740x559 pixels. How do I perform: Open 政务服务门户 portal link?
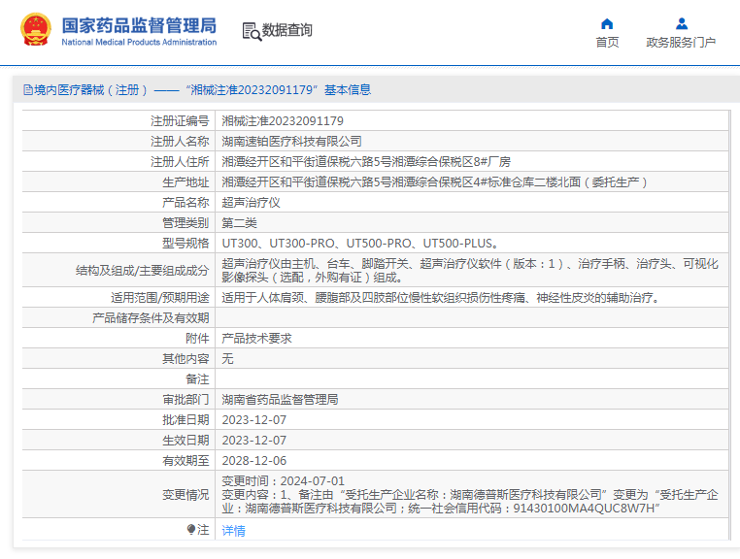(681, 43)
